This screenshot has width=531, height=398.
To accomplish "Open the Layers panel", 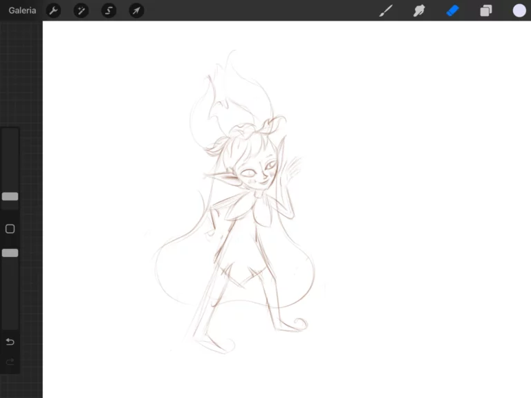I will click(486, 10).
